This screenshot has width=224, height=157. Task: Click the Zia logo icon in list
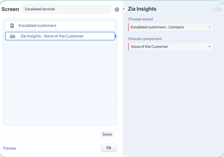(12, 36)
